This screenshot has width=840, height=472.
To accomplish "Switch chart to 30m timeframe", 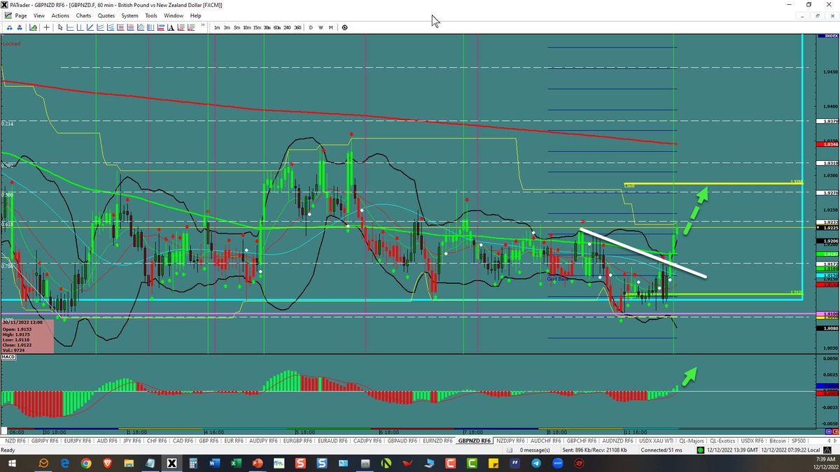I will click(x=267, y=27).
